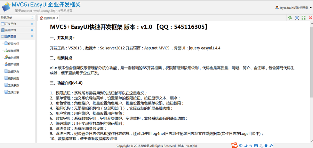Image resolution: width=313 pixels, height=148 pixels.
Task: Expand the 开发平台 accordion section
Action: (32, 24)
